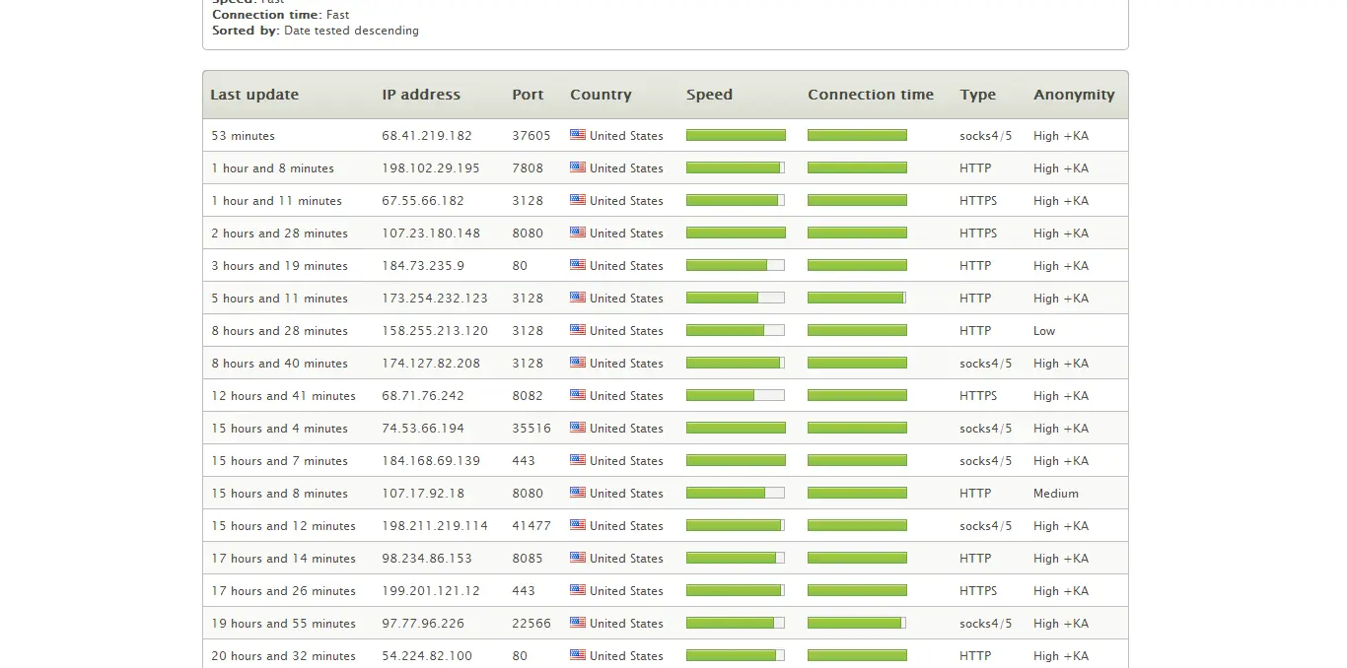Screen dimensions: 1347x668
Task: Click the US flag in 54.224.82.100 row
Action: click(x=578, y=655)
